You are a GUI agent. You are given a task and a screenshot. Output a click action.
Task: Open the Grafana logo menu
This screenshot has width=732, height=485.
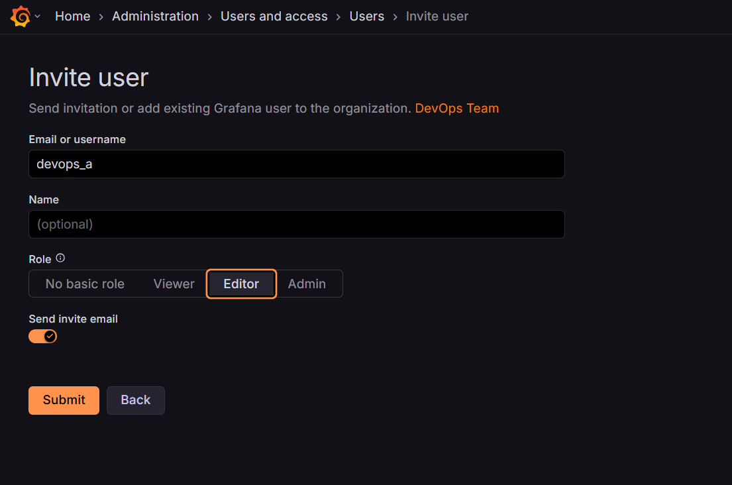[x=21, y=17]
